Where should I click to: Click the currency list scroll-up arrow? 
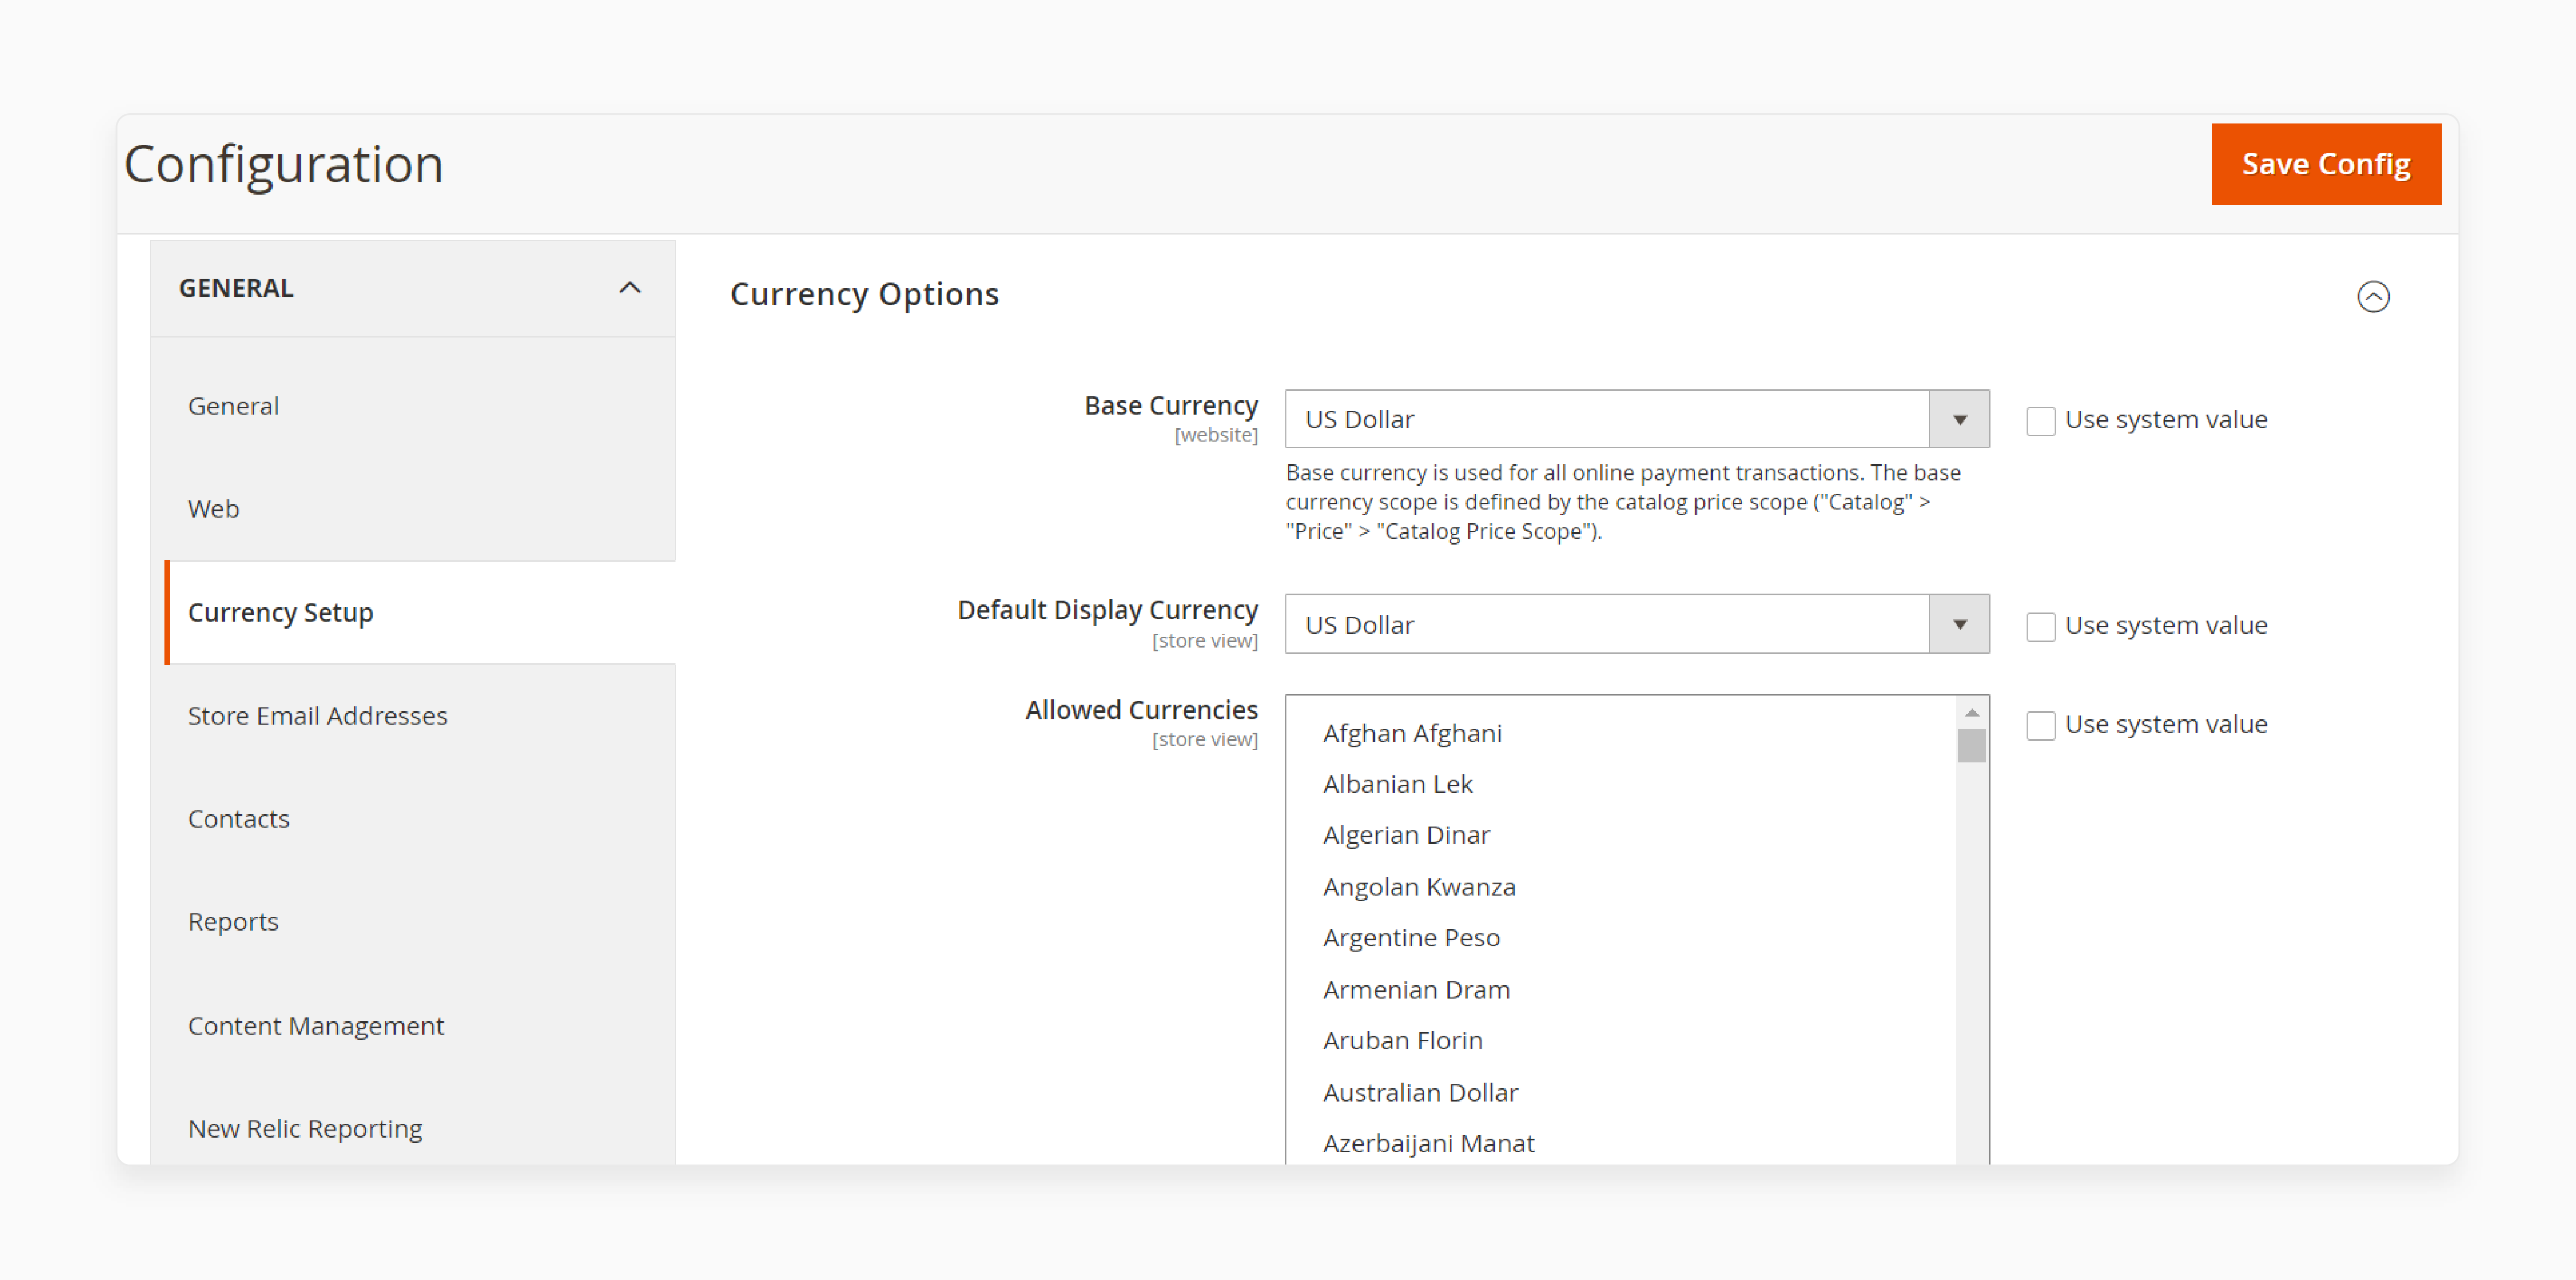click(x=1971, y=713)
